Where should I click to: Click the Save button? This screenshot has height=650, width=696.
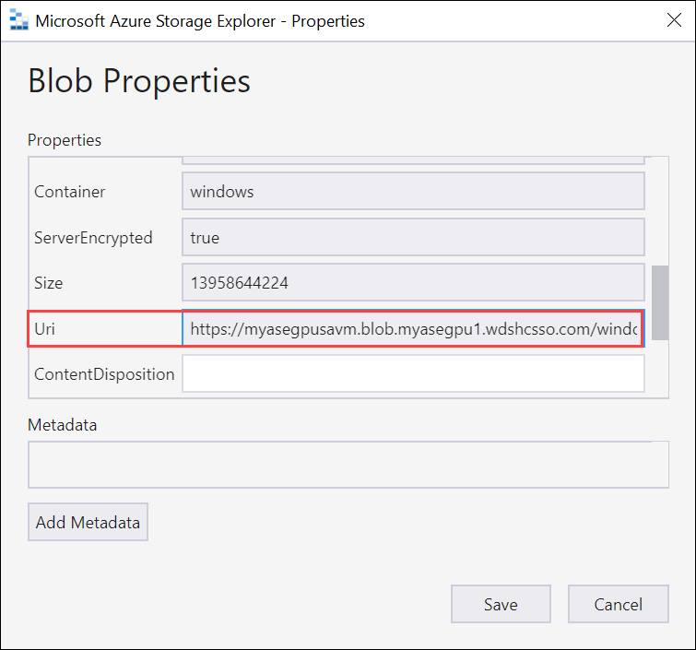tap(501, 604)
